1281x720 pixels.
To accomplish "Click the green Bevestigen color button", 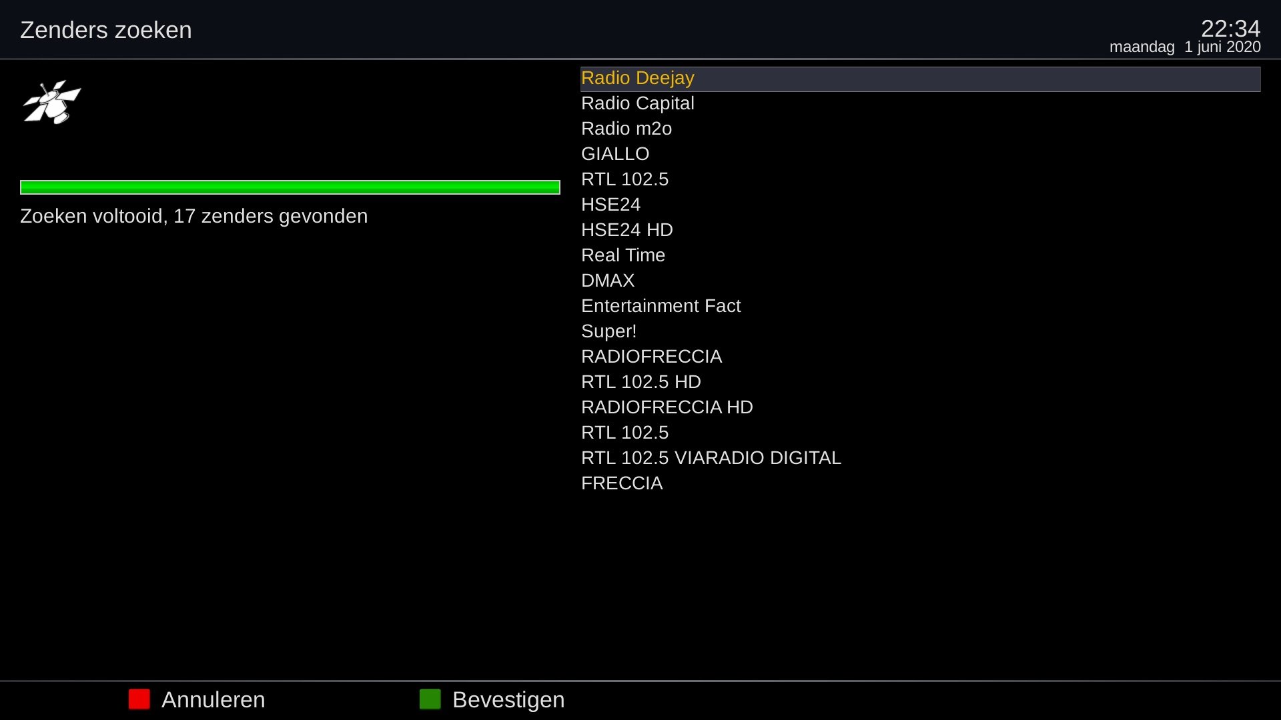I will point(430,699).
